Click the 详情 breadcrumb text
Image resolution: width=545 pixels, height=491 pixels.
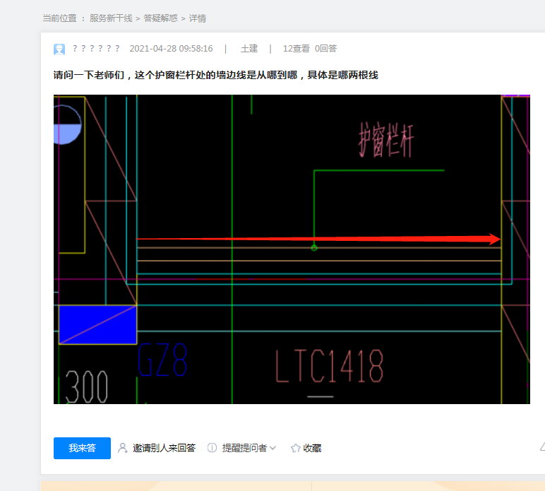coord(198,18)
